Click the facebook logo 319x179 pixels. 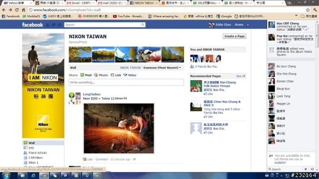pyautogui.click(x=32, y=25)
